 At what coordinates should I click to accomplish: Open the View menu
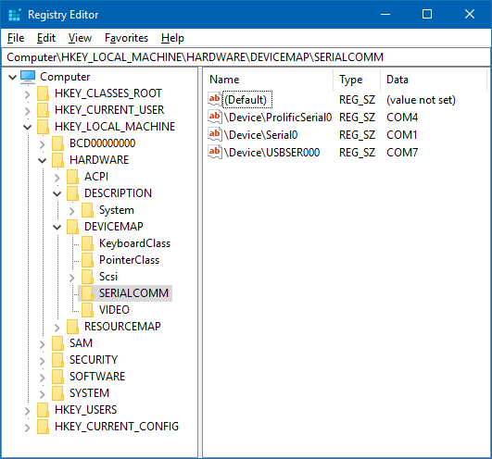(x=80, y=38)
